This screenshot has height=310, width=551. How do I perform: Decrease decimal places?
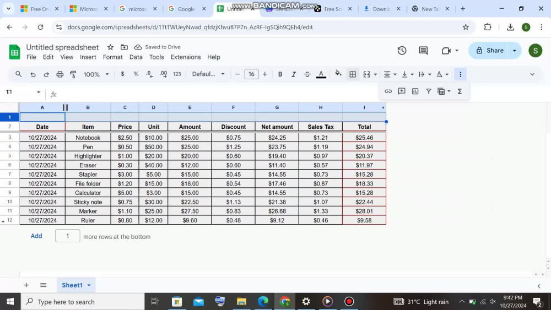pyautogui.click(x=149, y=74)
